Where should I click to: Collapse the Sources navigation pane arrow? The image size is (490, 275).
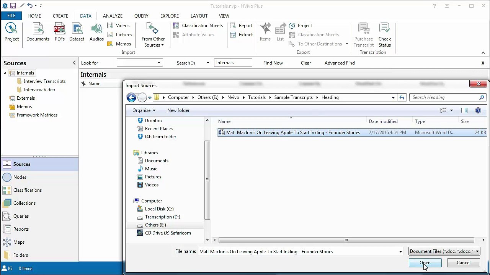tap(74, 63)
